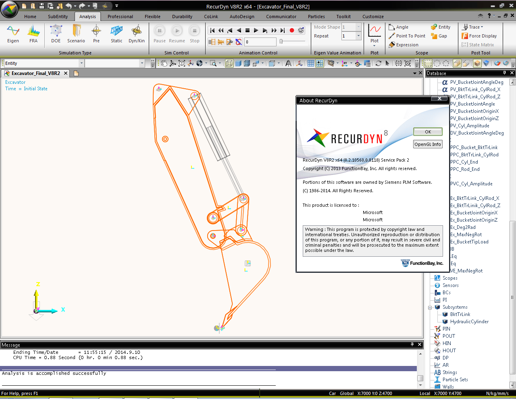Open the Scenario simulation tool
The width and height of the screenshot is (516, 399).
[x=76, y=34]
